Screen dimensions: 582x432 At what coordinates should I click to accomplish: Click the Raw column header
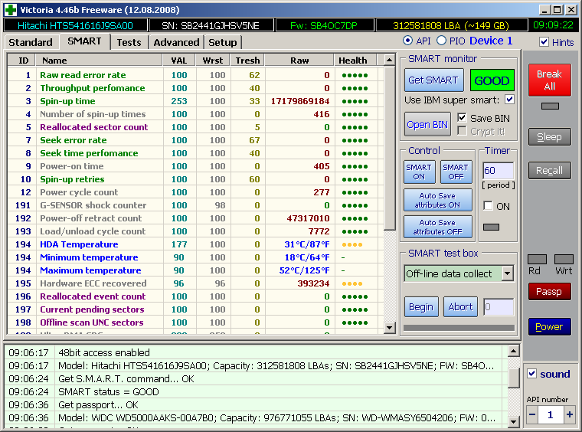pyautogui.click(x=299, y=60)
